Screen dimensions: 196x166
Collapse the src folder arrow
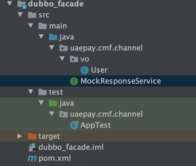pyautogui.click(x=20, y=15)
